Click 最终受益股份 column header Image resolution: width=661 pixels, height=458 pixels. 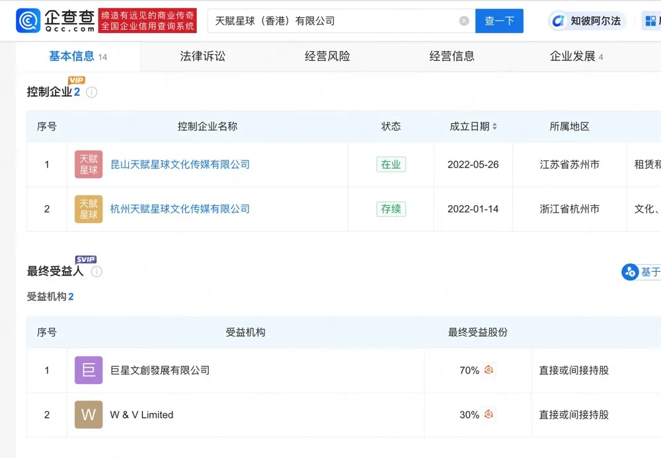click(478, 332)
